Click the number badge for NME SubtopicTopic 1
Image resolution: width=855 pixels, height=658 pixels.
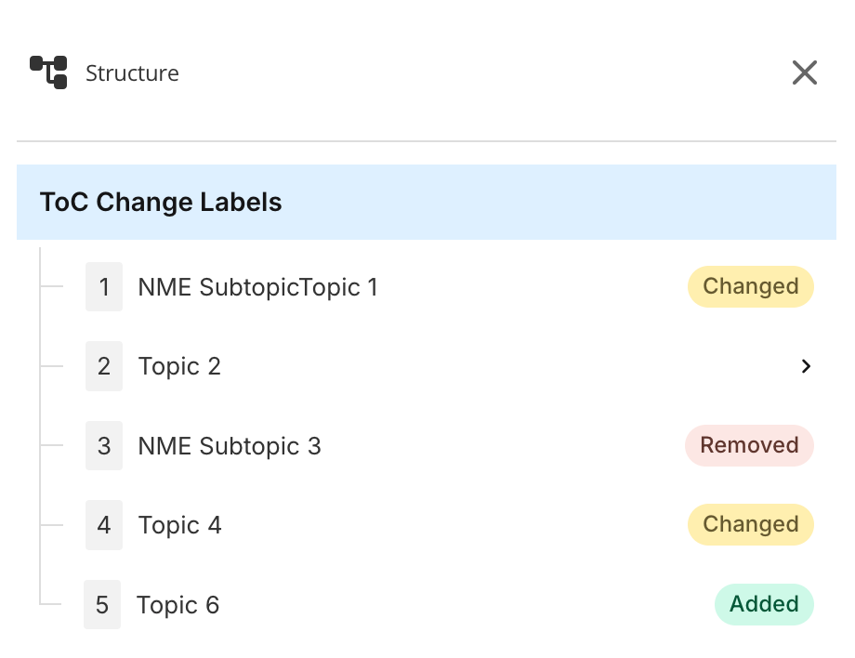103,286
